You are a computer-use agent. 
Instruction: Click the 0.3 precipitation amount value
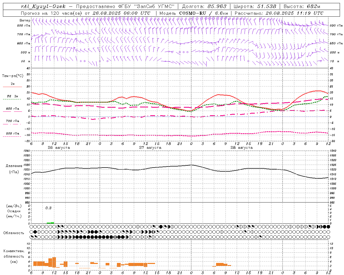click(48, 208)
